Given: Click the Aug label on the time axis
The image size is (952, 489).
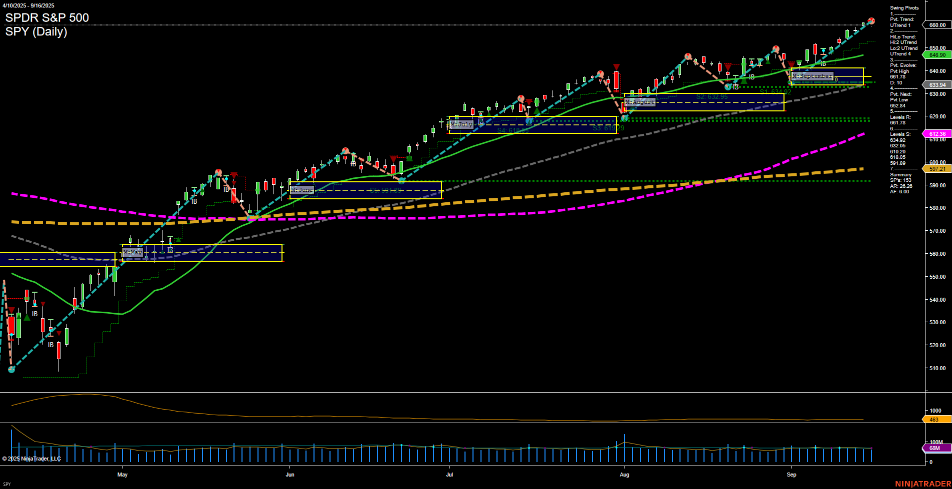Looking at the screenshot, I should pos(624,475).
